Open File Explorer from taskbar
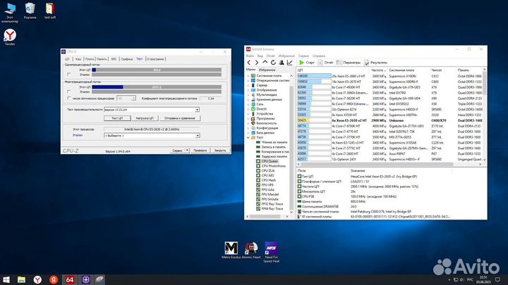 click(21, 279)
